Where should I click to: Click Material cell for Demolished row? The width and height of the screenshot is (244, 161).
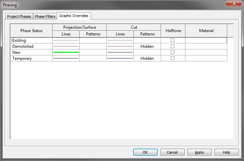(x=206, y=46)
